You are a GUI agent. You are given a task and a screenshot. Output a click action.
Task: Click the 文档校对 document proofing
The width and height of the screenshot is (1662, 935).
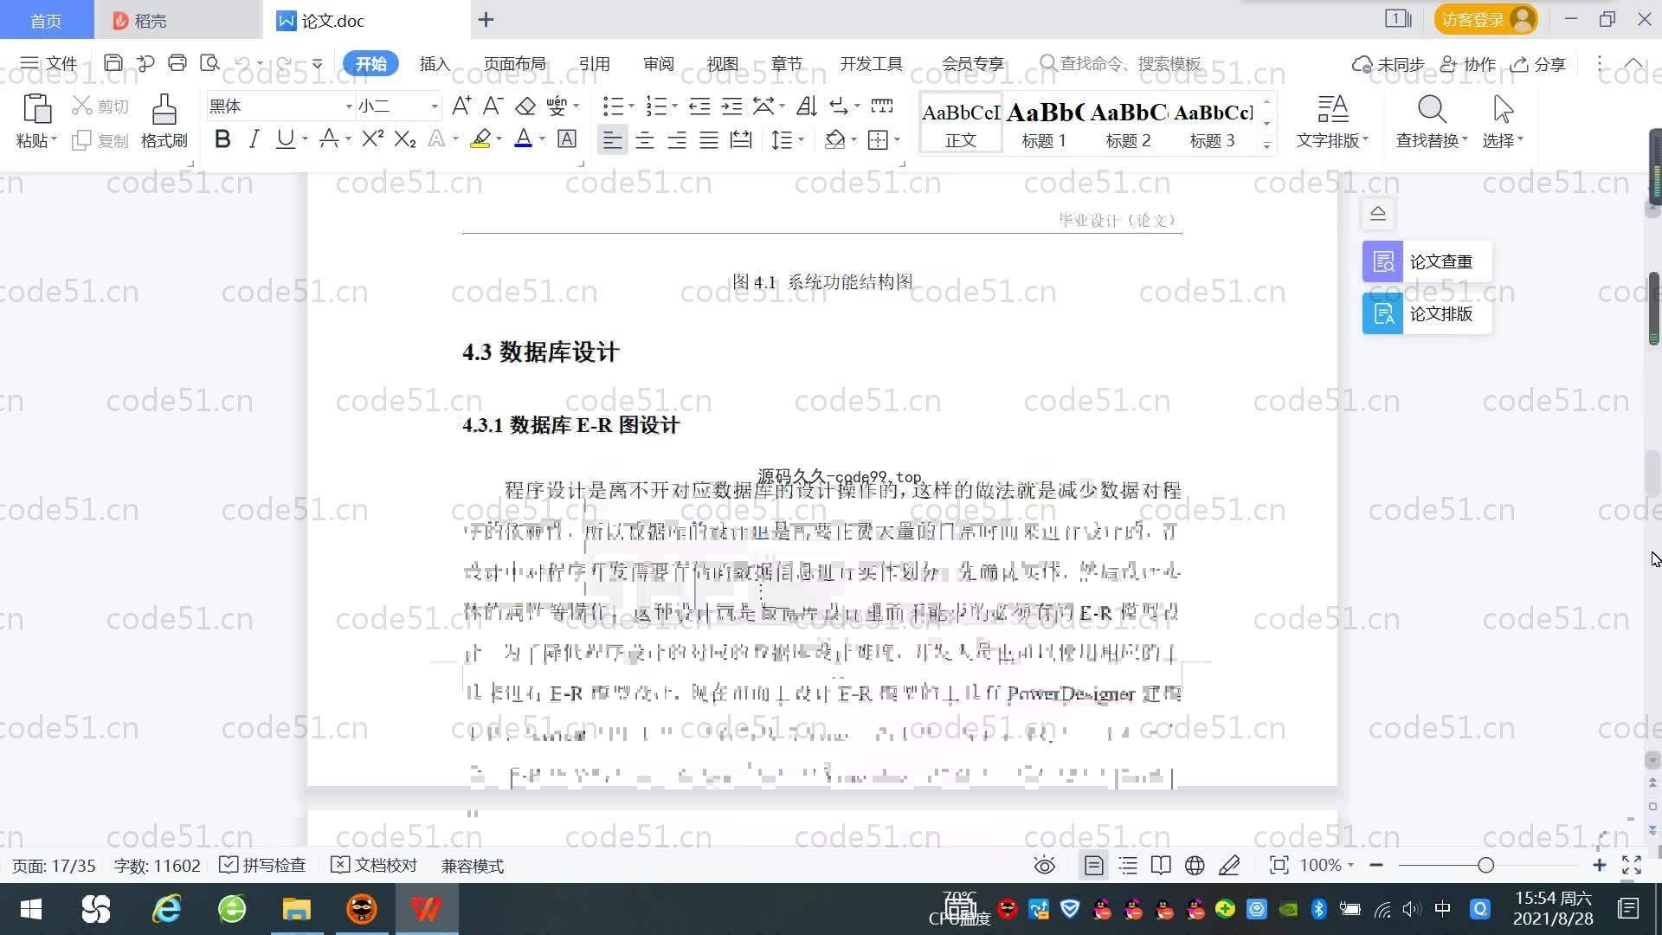[x=374, y=865]
